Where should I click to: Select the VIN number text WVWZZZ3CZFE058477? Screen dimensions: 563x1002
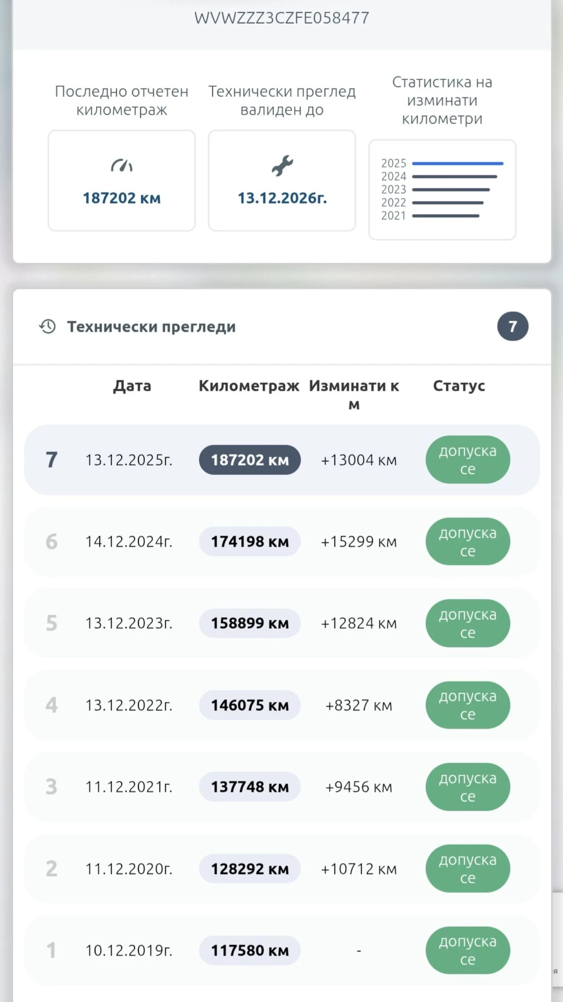pyautogui.click(x=281, y=18)
